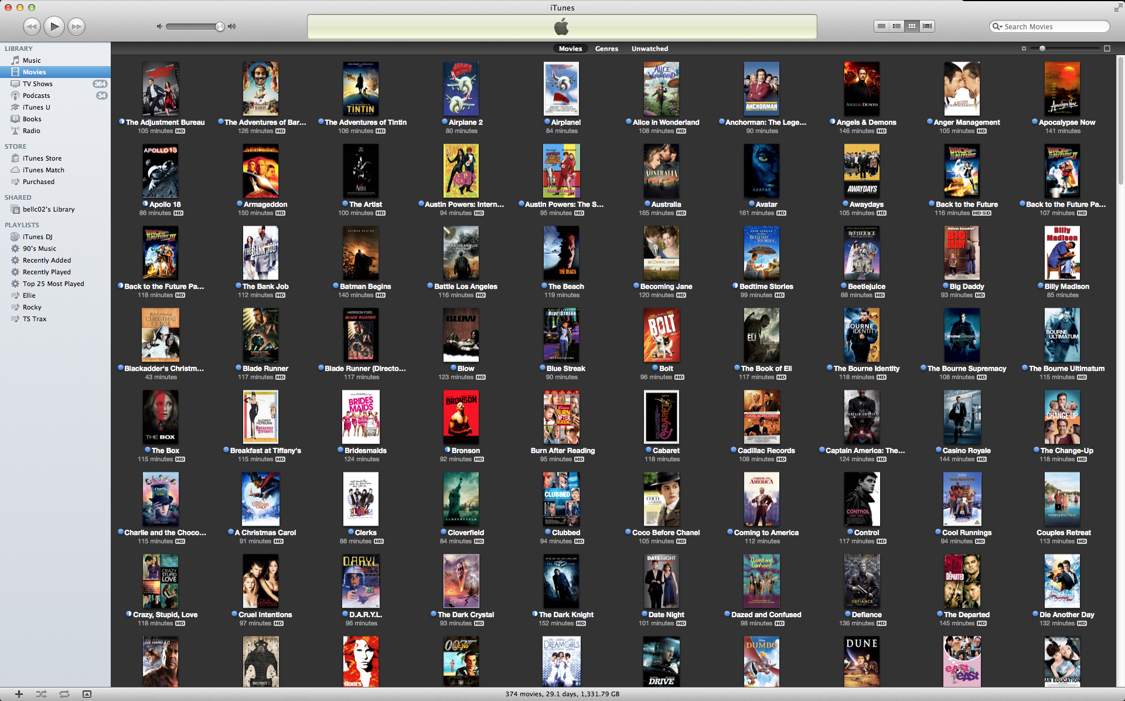Click the add playlist plus button
Image resolution: width=1125 pixels, height=701 pixels.
point(19,694)
